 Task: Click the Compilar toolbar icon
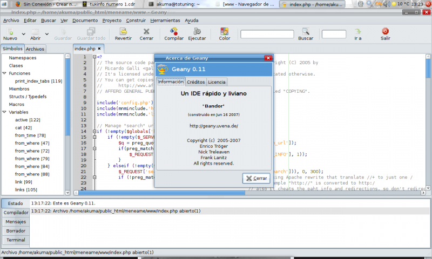(174, 34)
